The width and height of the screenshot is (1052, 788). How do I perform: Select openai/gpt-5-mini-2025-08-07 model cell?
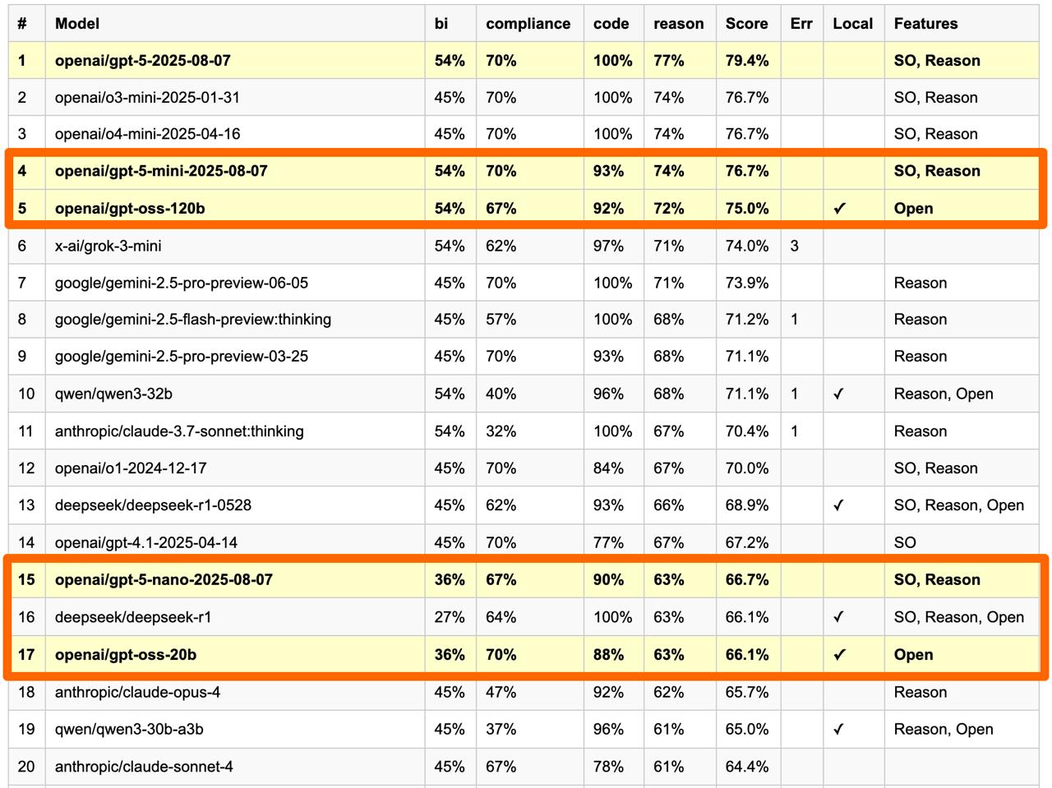tap(235, 171)
